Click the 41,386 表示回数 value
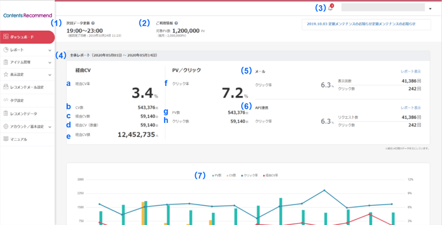 point(409,81)
